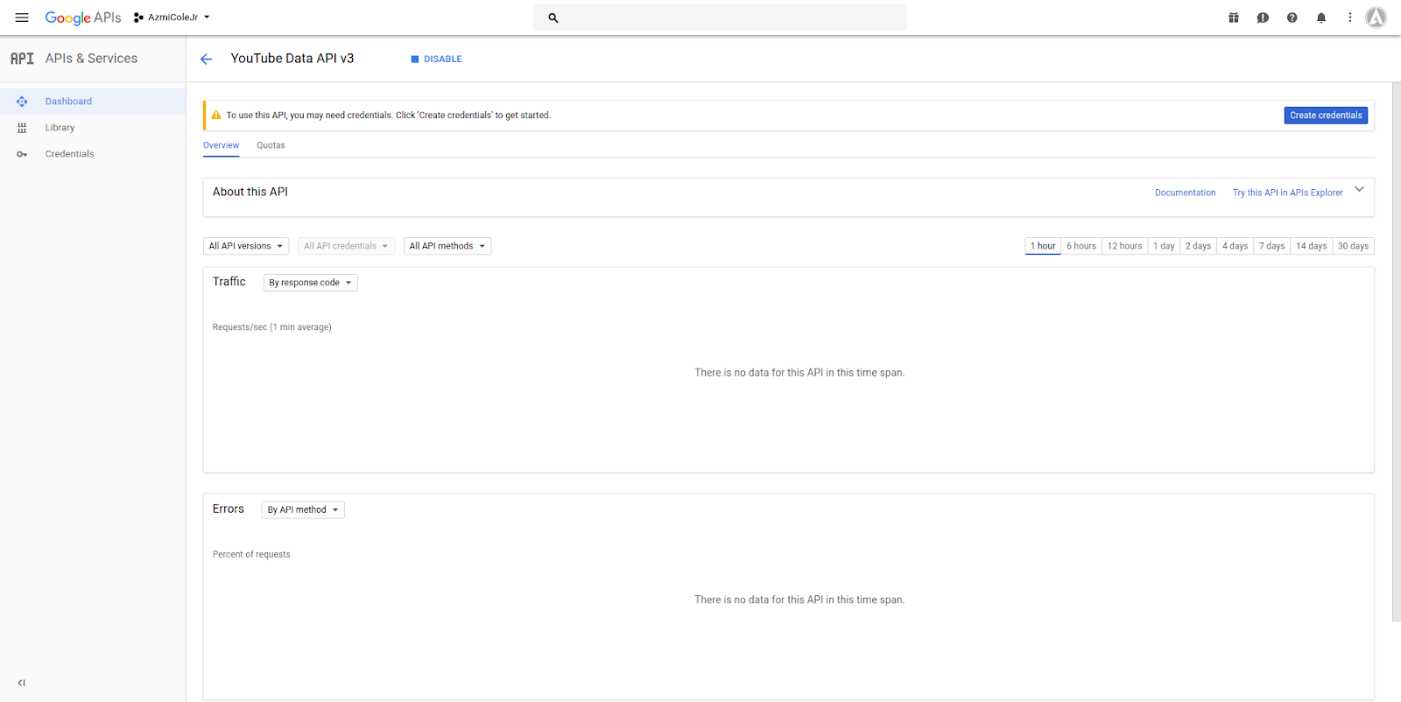Open Traffic By response code dropdown
Screen dimensions: 1401x702
click(x=311, y=283)
